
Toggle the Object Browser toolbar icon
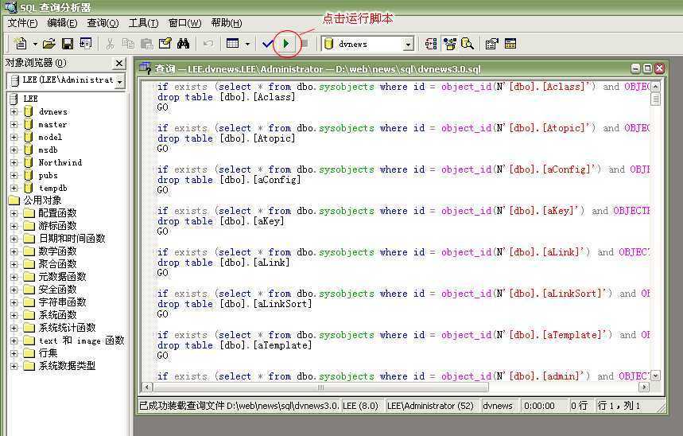click(x=449, y=44)
